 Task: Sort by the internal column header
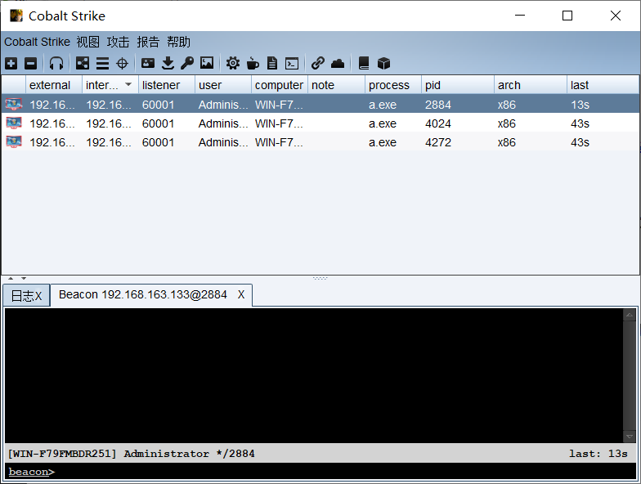tap(110, 85)
